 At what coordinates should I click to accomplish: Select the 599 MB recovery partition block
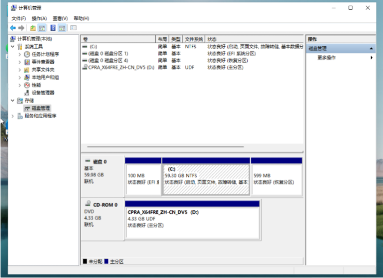point(277,179)
